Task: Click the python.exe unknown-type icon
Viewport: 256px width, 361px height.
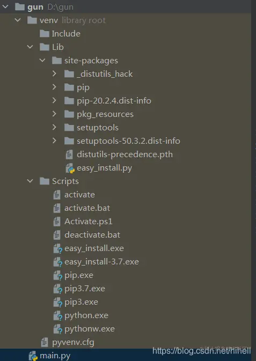Action: (x=58, y=315)
